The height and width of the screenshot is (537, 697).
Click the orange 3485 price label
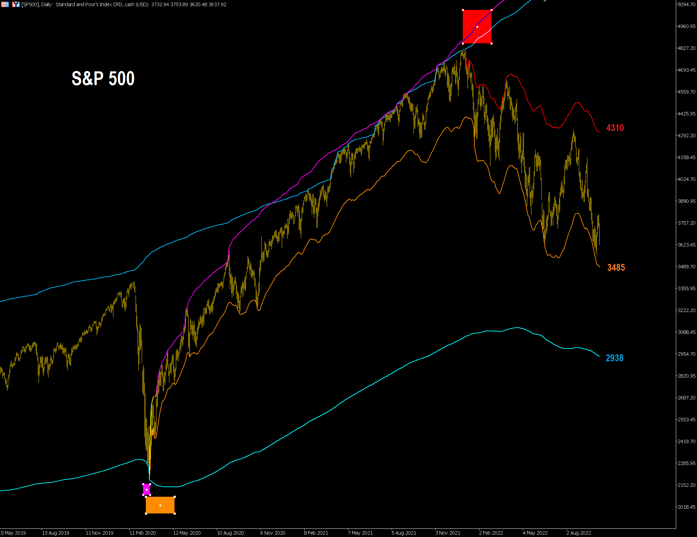[x=616, y=268]
